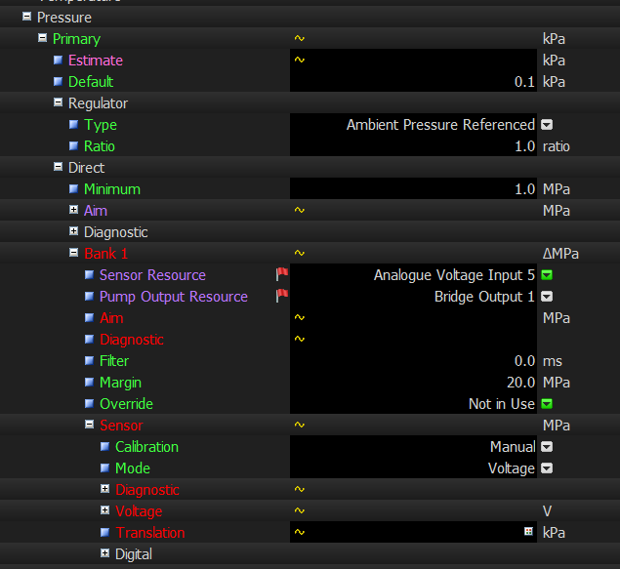Select the Sensor Resource tree item
The width and height of the screenshot is (620, 569).
click(152, 275)
